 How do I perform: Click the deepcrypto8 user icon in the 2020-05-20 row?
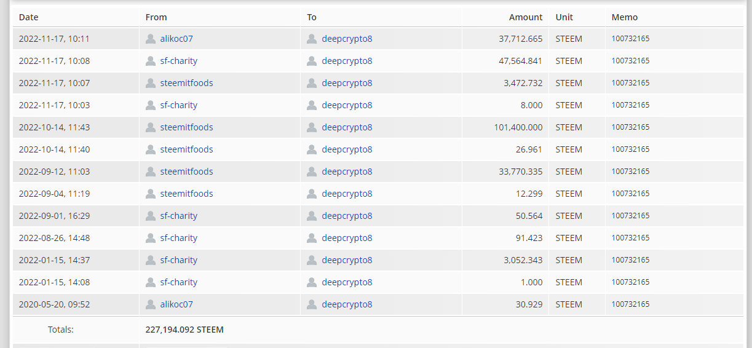tap(312, 304)
